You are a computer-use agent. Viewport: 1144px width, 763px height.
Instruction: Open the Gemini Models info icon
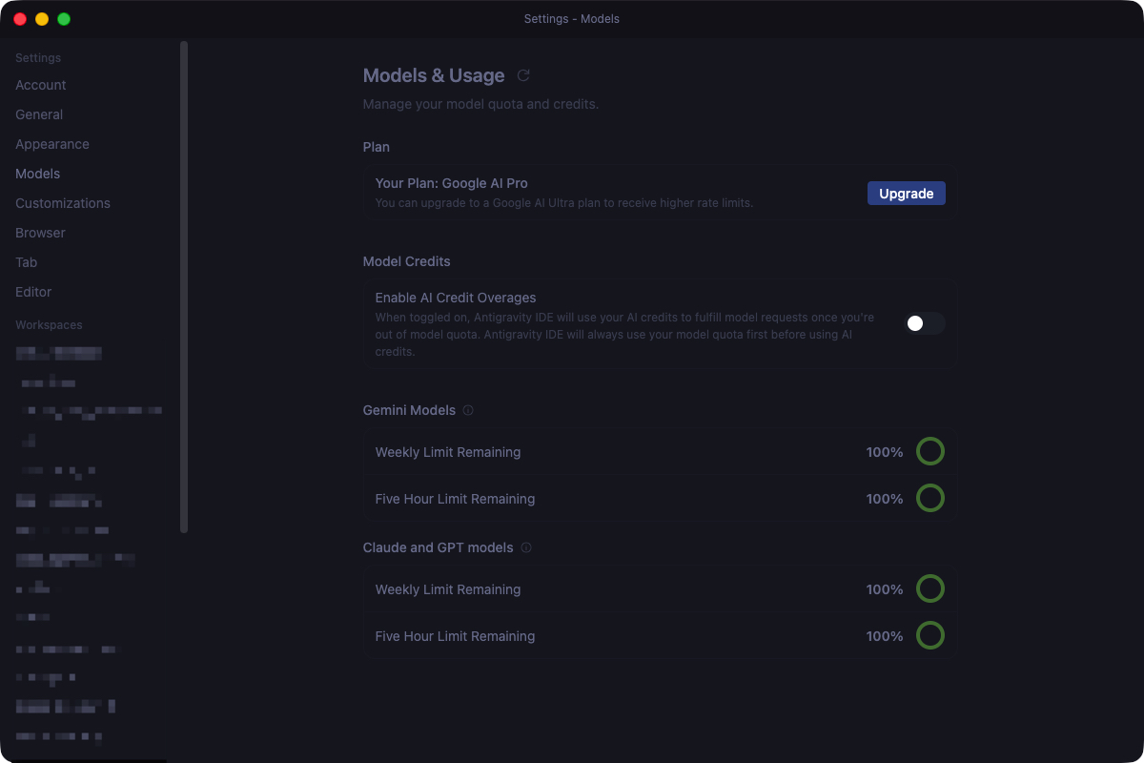pos(468,410)
